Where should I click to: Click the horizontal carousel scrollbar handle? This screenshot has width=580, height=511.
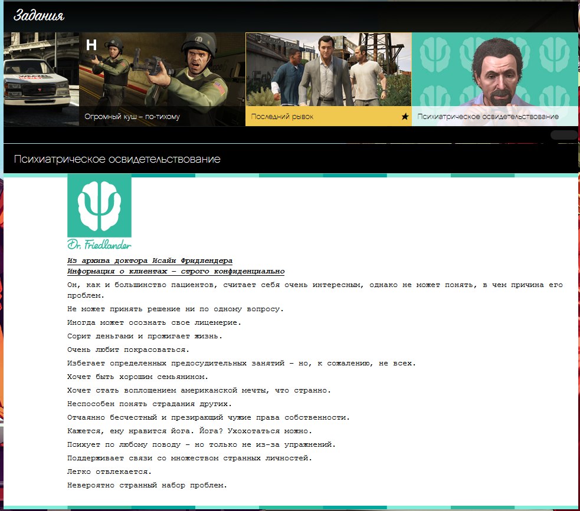[563, 135]
